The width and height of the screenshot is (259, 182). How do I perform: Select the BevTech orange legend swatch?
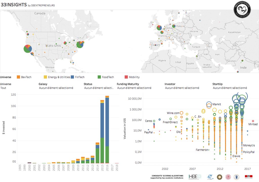(x=18, y=77)
